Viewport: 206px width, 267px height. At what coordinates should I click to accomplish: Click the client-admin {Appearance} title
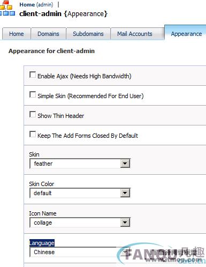pyautogui.click(x=63, y=14)
